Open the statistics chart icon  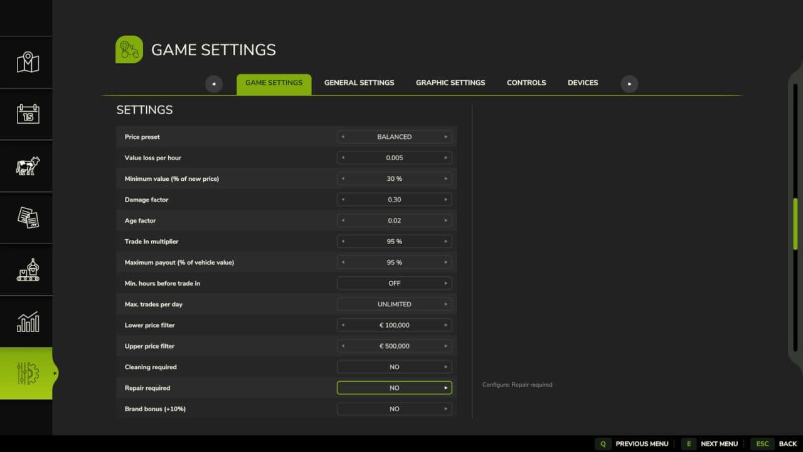click(28, 322)
